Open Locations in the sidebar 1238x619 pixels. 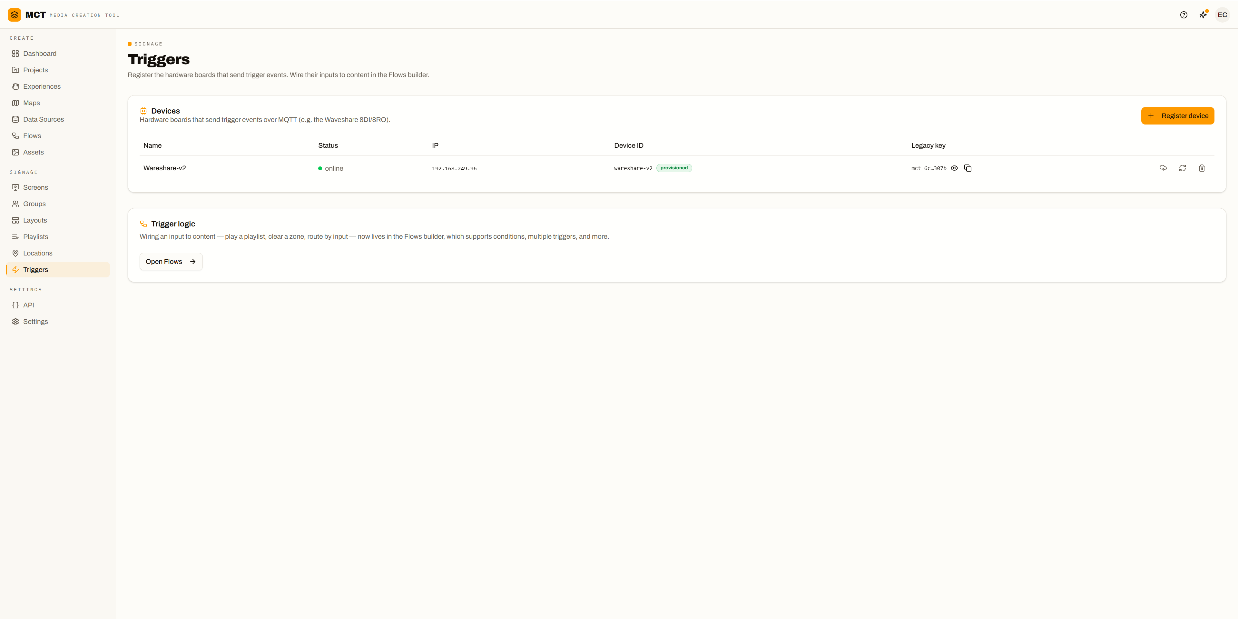58,253
